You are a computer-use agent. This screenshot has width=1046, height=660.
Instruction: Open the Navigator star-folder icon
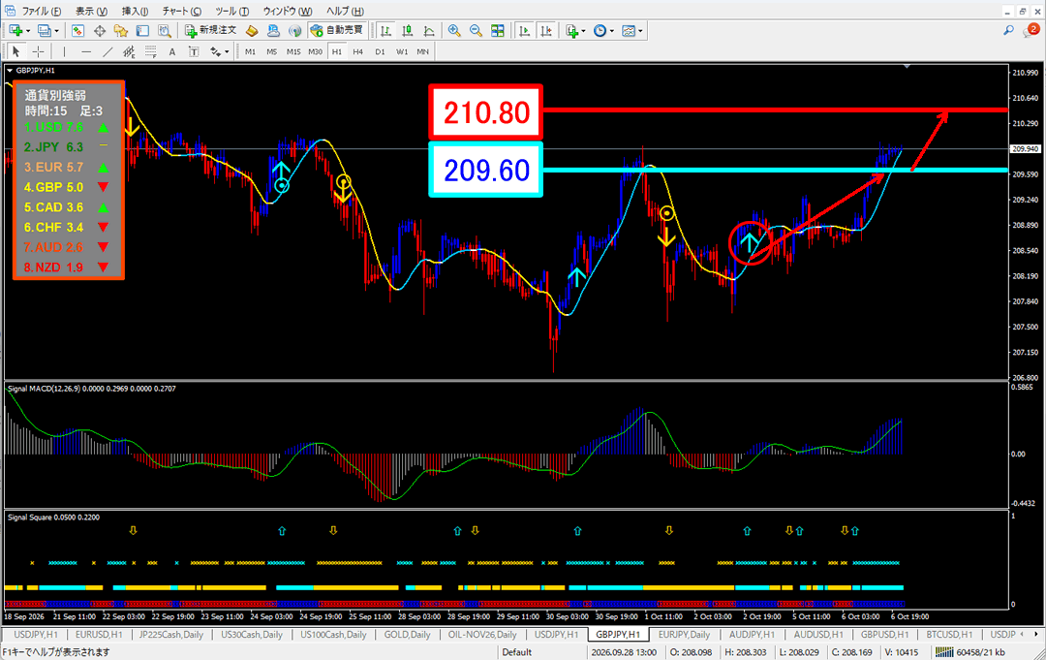click(x=121, y=31)
